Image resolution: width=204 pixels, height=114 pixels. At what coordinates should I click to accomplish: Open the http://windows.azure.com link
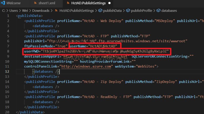[86, 66]
